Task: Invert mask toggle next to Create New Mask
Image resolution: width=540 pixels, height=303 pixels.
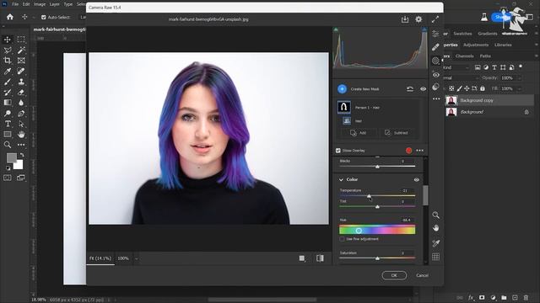Action: click(410, 89)
